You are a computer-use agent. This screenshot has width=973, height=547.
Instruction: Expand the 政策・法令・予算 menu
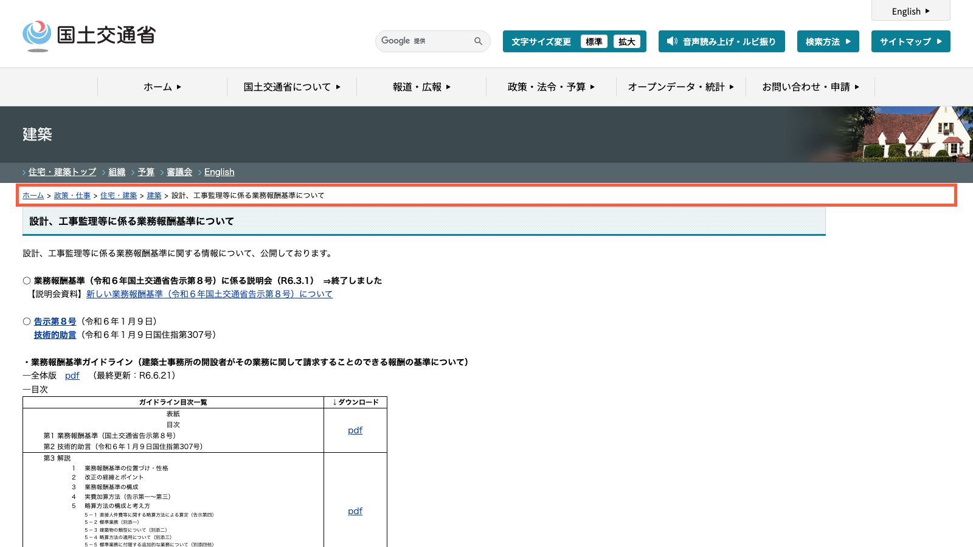point(551,87)
